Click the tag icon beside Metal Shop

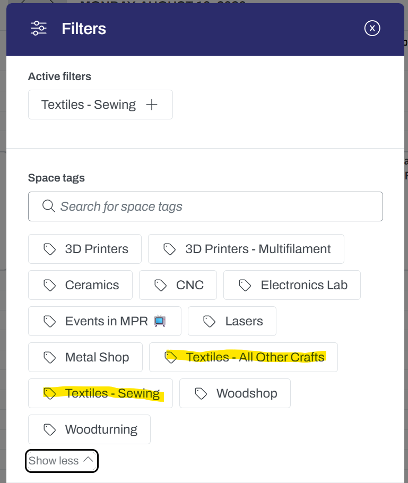[49, 357]
